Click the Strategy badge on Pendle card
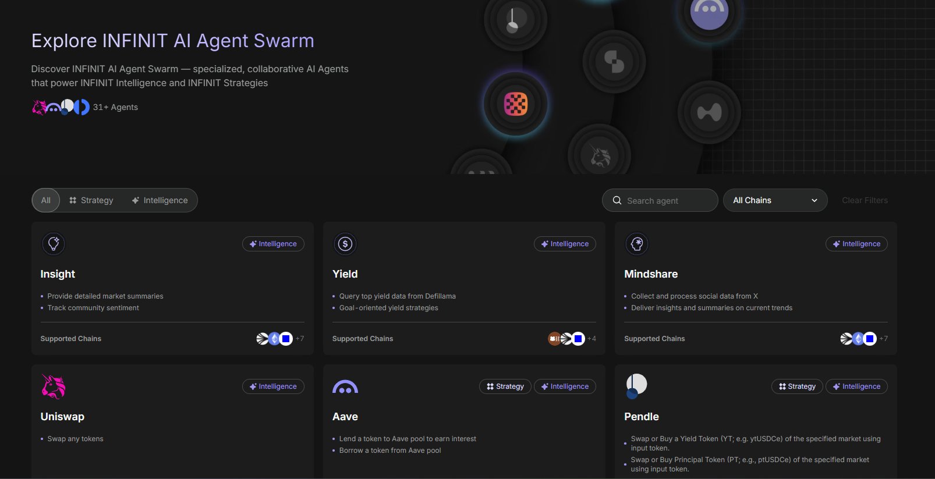This screenshot has height=479, width=935. coord(797,386)
